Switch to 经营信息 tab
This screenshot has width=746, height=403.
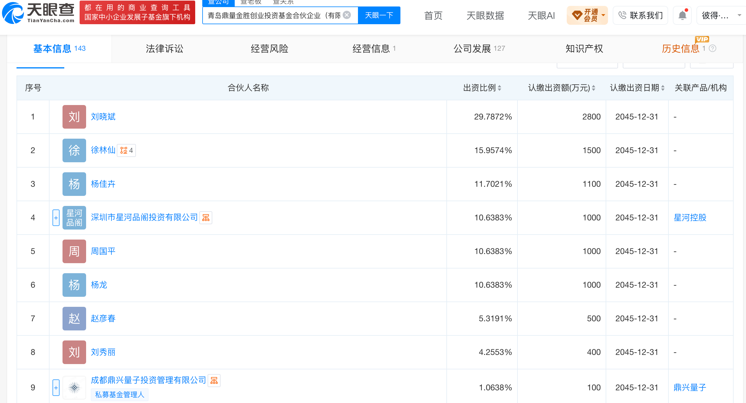pyautogui.click(x=374, y=49)
